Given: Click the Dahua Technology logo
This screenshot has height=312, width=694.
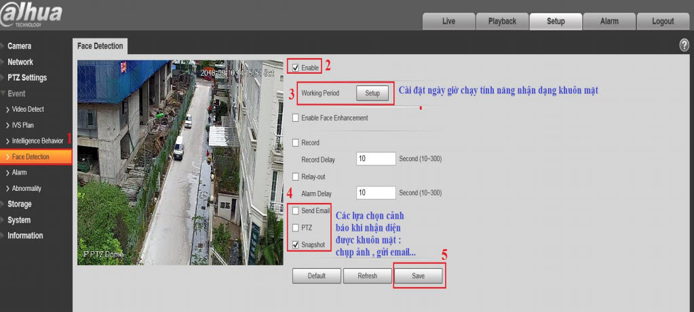Looking at the screenshot, I should tap(31, 15).
